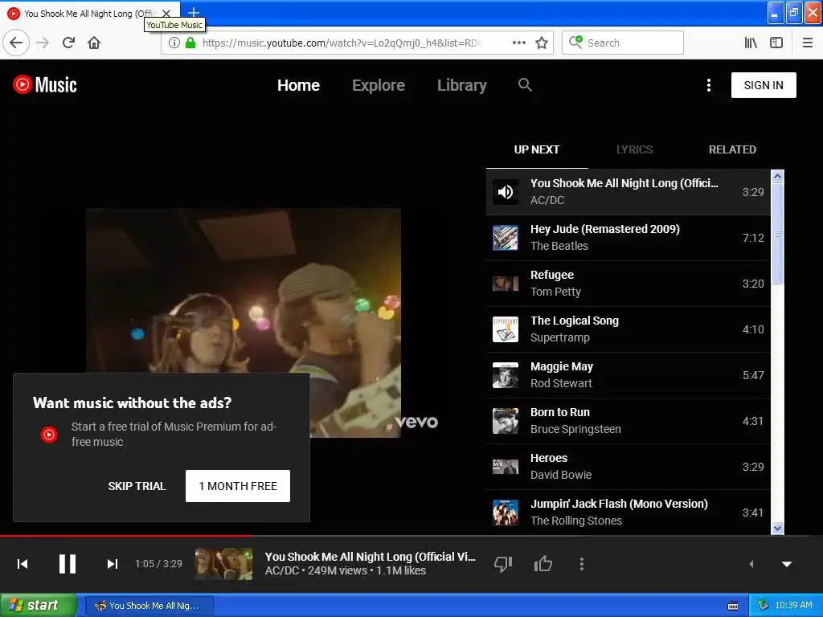Open a new tab with the plus icon
Viewport: 823px width, 617px height.
click(194, 13)
